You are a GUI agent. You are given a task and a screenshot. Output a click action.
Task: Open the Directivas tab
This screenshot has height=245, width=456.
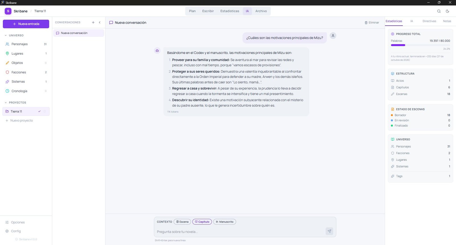point(429,21)
